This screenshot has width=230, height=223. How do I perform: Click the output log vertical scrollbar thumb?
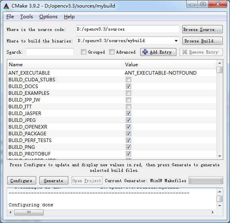[x=220, y=199]
